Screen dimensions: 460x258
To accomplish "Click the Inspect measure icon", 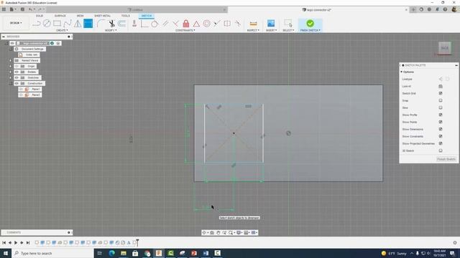I will (253, 24).
